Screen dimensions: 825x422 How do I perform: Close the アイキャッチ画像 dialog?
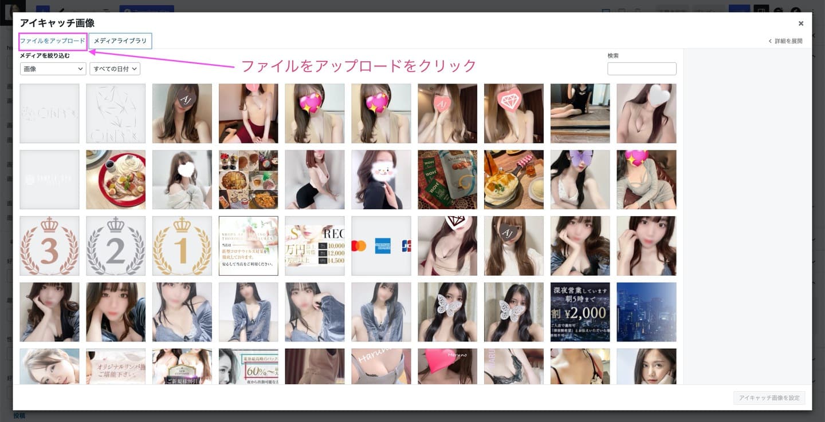[800, 23]
